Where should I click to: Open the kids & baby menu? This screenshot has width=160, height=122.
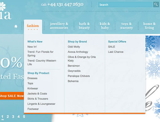click(x=105, y=26)
